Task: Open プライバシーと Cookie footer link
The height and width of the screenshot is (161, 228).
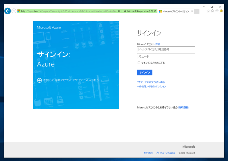Action: tap(166, 153)
